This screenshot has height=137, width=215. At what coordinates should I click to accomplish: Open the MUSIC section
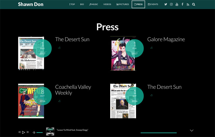coord(94,4)
